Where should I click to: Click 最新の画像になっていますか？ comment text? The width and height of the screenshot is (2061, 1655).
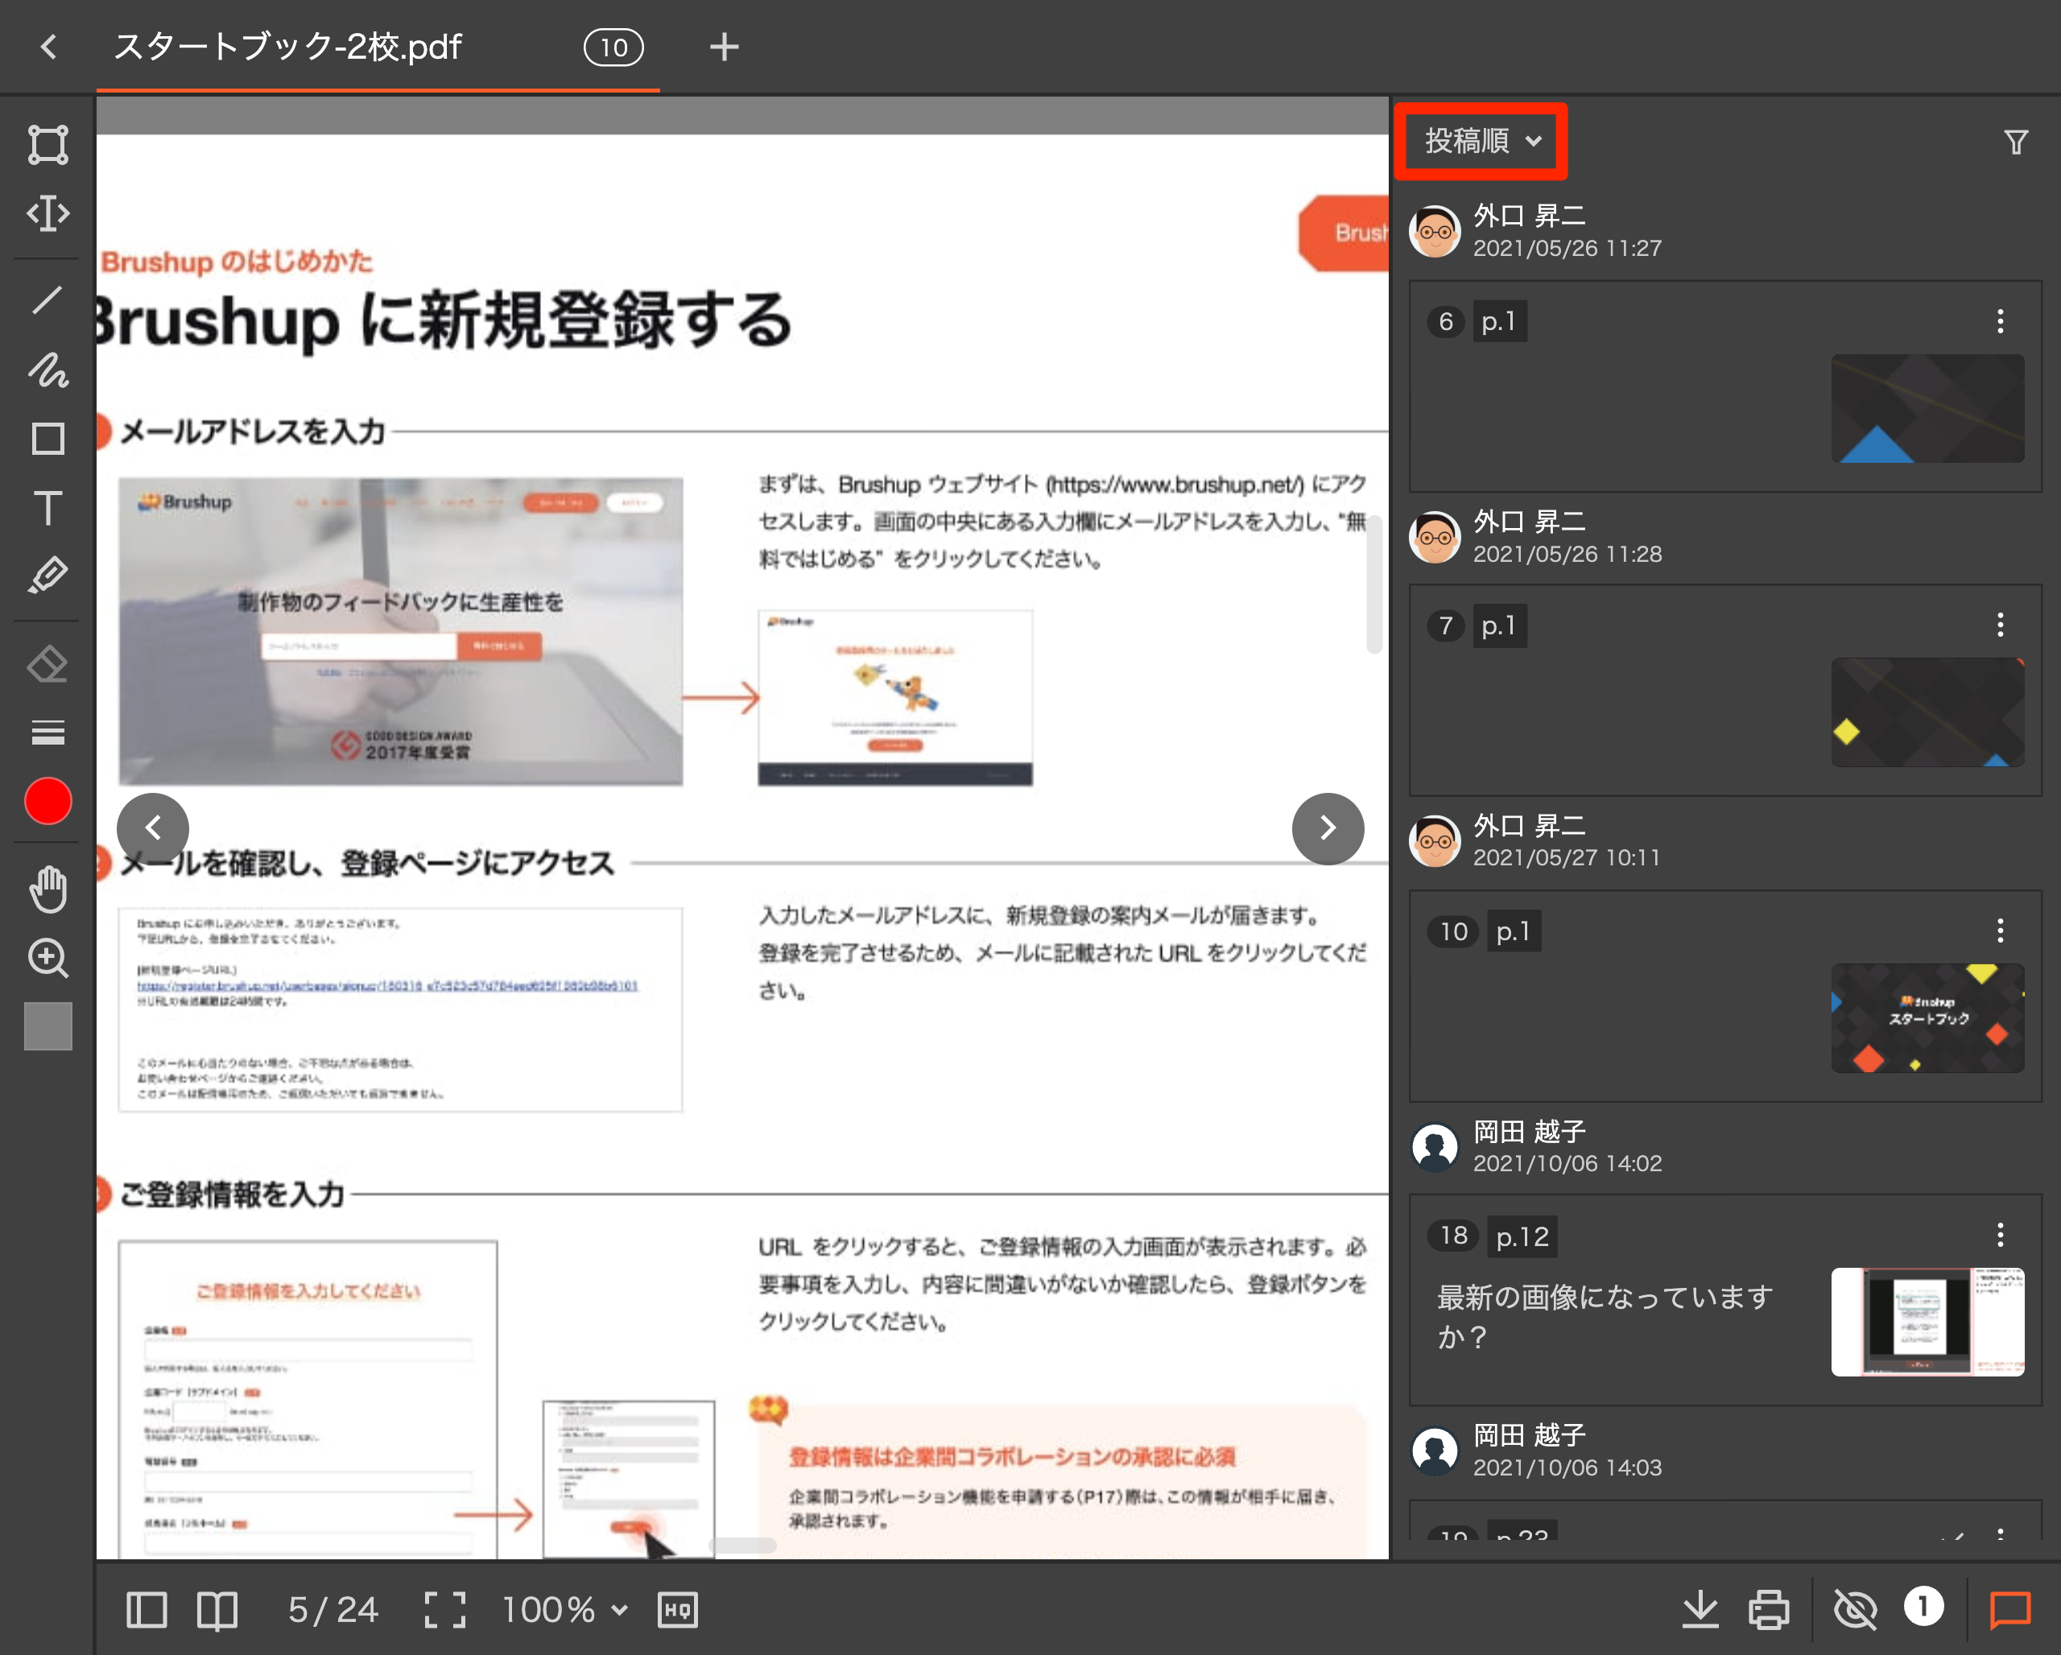point(1605,1316)
